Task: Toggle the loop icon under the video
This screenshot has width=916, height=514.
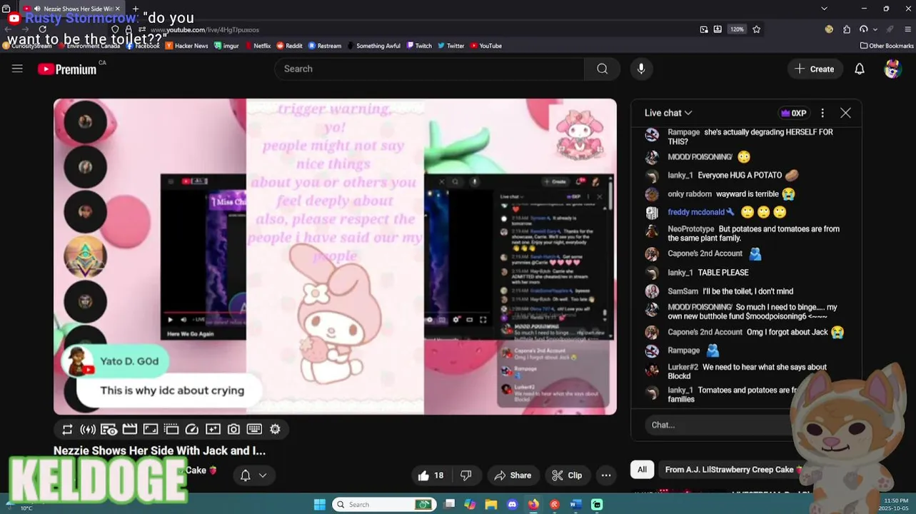Action: click(x=67, y=429)
